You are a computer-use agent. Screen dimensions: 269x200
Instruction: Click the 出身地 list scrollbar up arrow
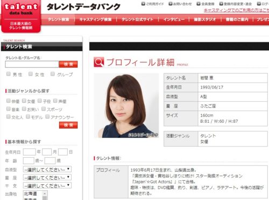[45, 194]
